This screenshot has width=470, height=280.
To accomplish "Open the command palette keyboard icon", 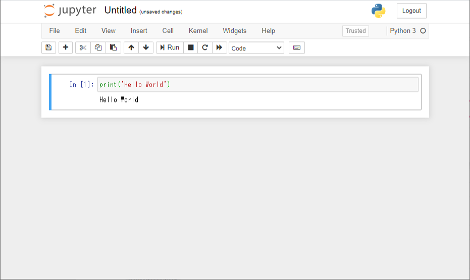I will (297, 47).
